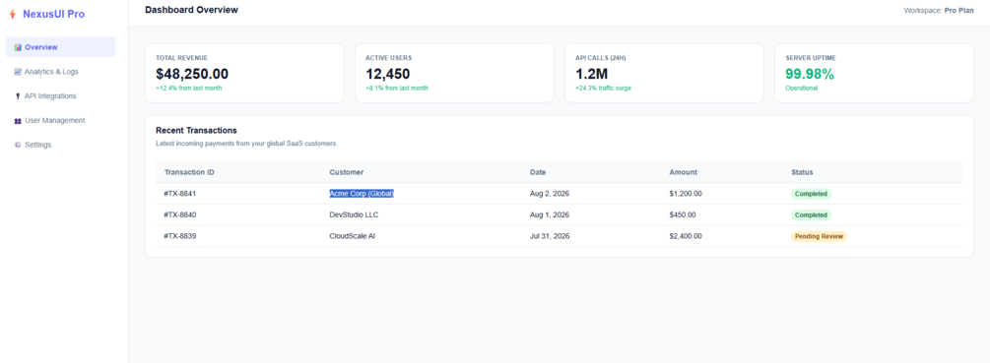The width and height of the screenshot is (990, 363).
Task: Select the Overview sidebar item
Action: coord(61,47)
